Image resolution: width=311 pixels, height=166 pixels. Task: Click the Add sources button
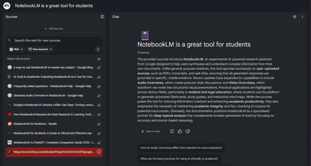click(x=54, y=29)
